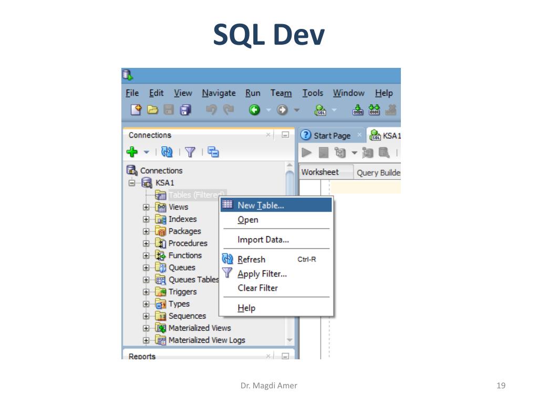This screenshot has height=404, width=538.
Task: Choose Import Data... from context menu
Action: (x=276, y=239)
